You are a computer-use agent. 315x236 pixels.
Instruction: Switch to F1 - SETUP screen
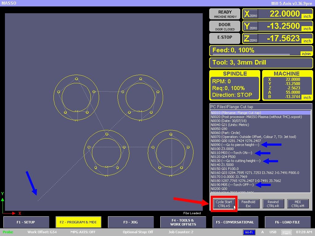[26, 222]
